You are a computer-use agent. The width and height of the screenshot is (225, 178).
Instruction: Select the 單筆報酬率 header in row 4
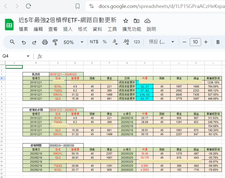coord(213,78)
